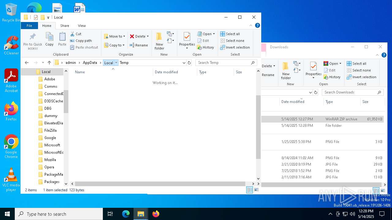Open Properties in Local window ribbon
Screen dimensions: 392x220
click(x=187, y=41)
